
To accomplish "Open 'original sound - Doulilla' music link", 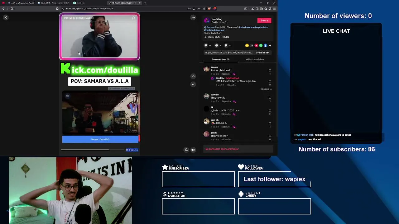I will click(x=217, y=37).
